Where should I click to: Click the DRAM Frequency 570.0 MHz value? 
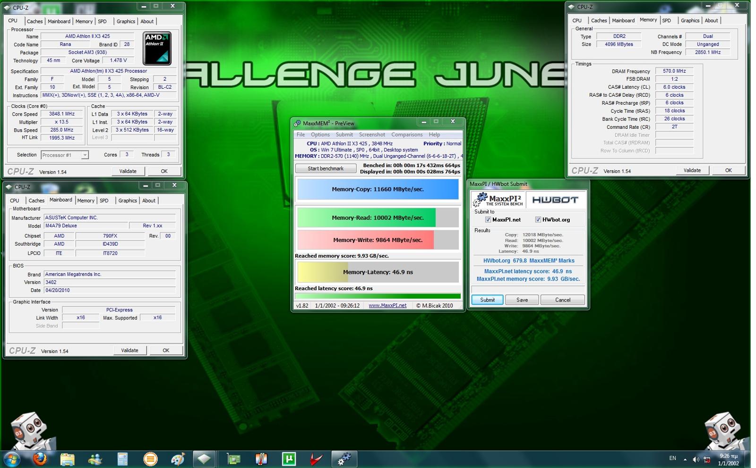tap(674, 71)
